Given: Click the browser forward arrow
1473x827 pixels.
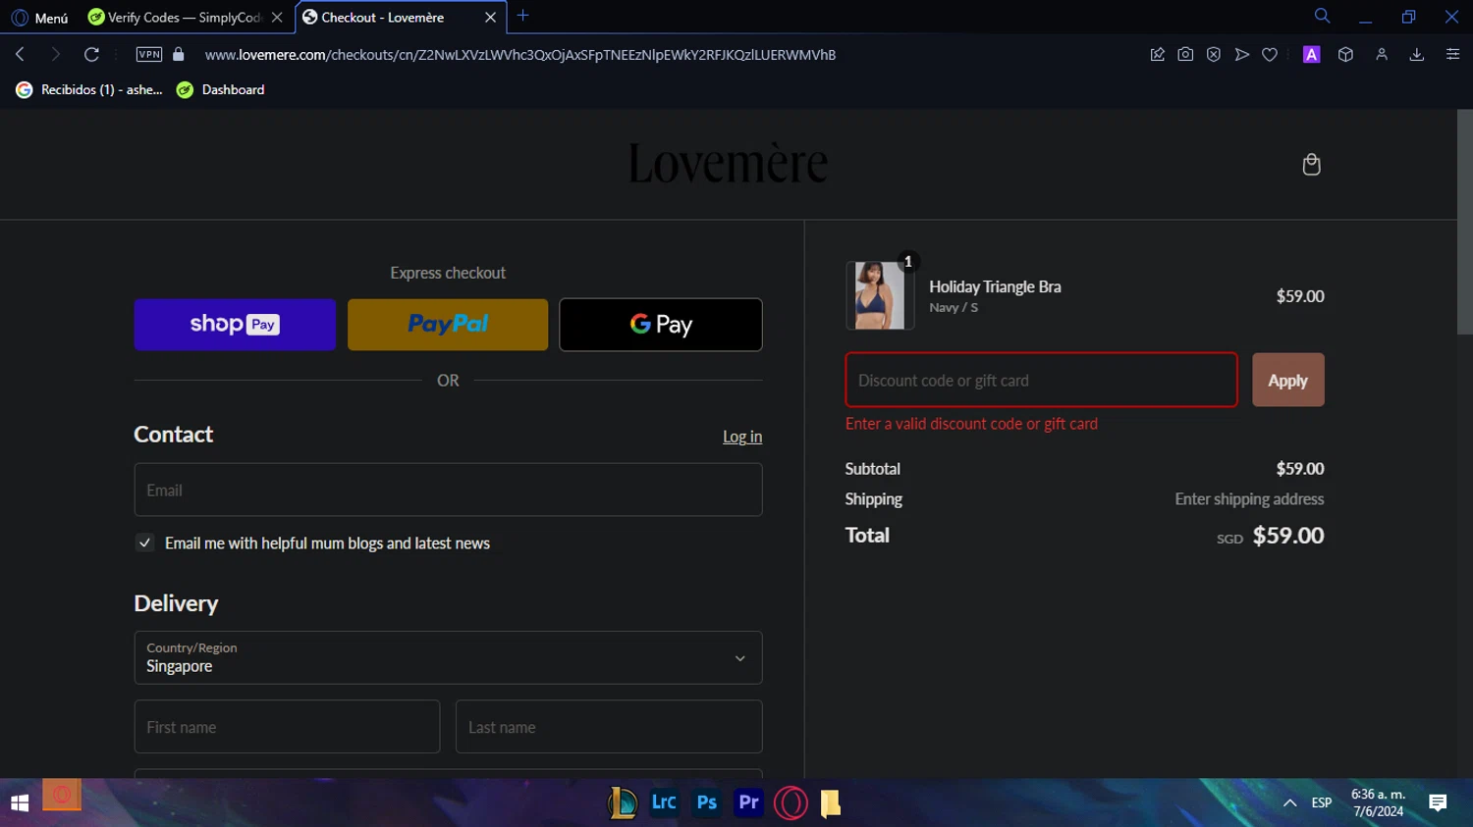Looking at the screenshot, I should tap(55, 54).
